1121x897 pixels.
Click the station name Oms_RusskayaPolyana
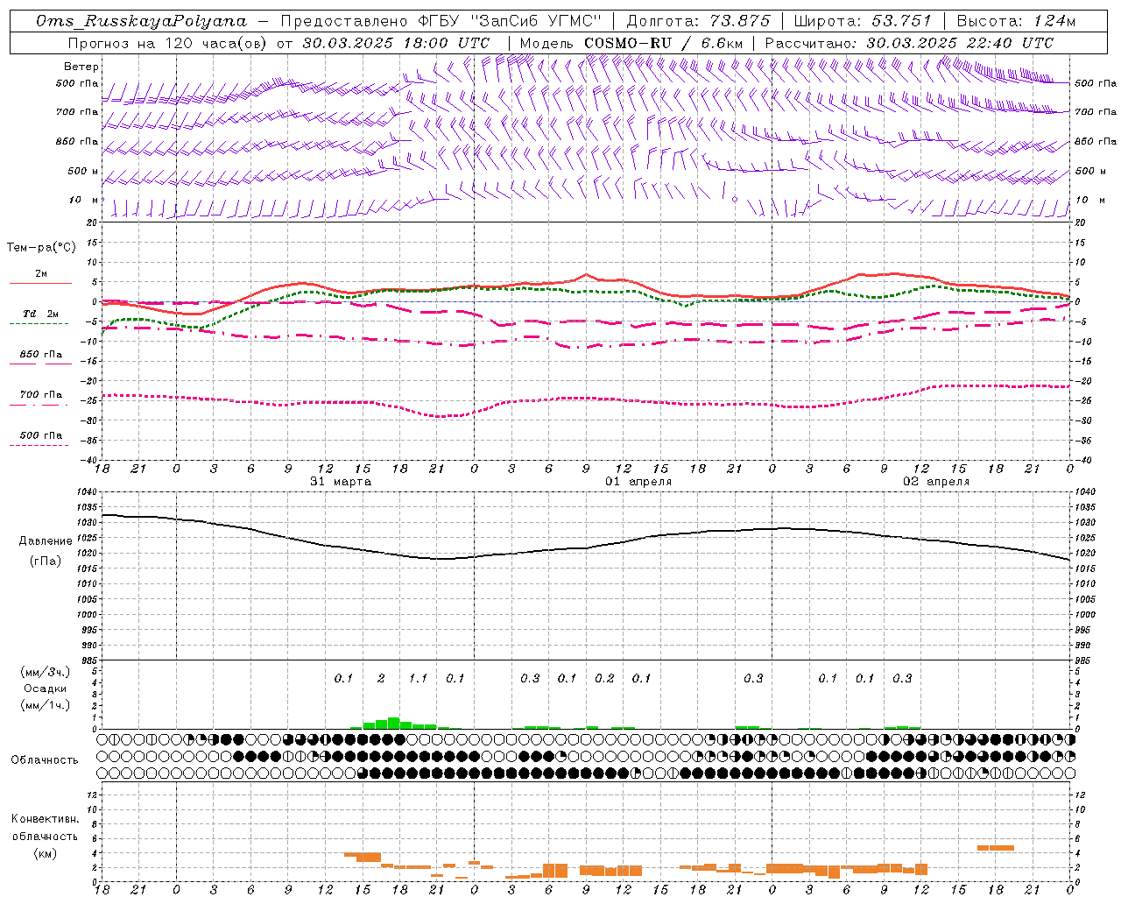142,21
